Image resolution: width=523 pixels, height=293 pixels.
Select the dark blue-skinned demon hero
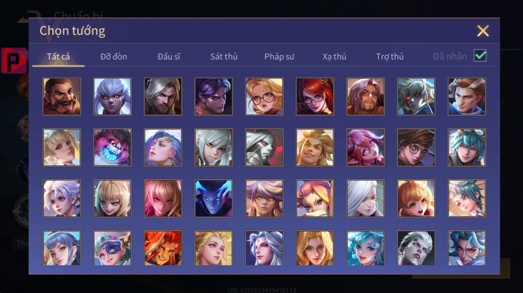coord(214,198)
